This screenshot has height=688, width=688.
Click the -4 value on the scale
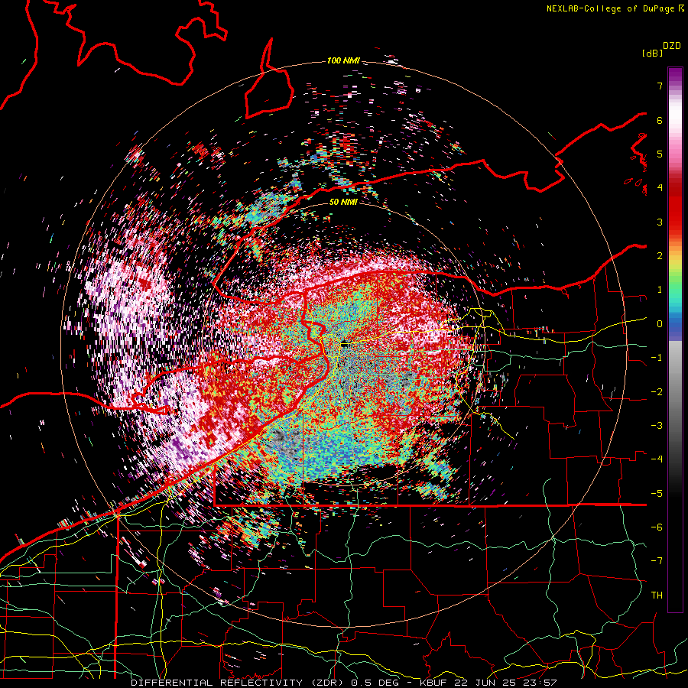[x=657, y=459]
